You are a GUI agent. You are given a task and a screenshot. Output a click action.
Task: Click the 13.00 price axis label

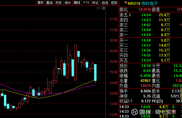click(113, 115)
